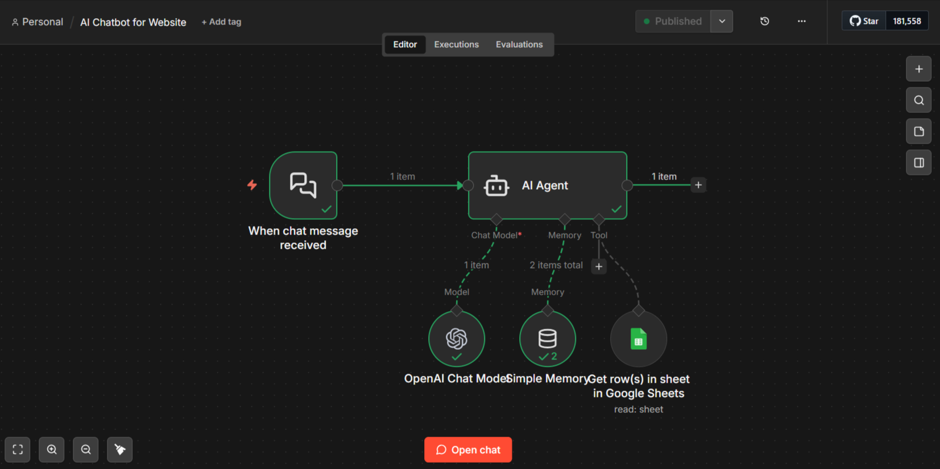This screenshot has height=469, width=940.
Task: Open the Simple Memory node
Action: (x=547, y=339)
